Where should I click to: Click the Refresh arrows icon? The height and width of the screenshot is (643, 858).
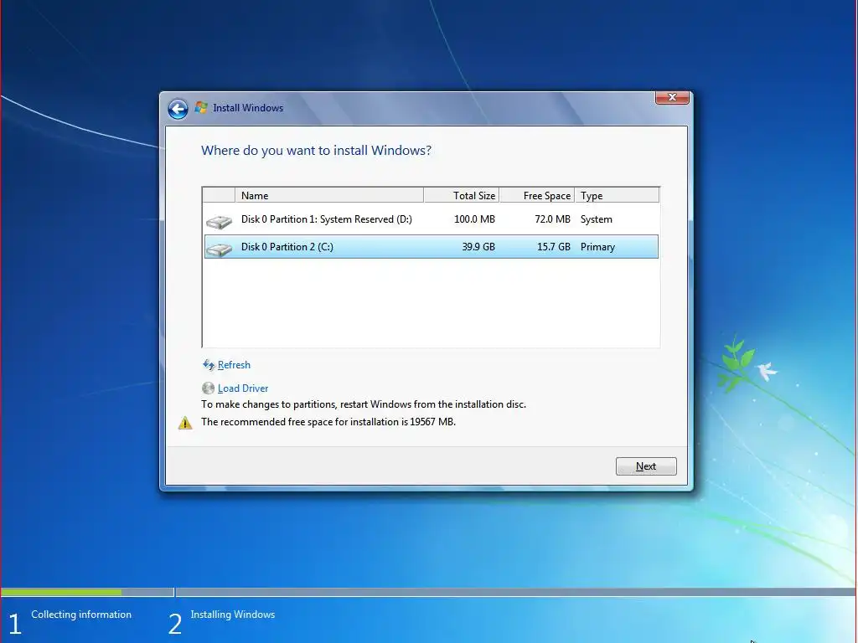pos(209,365)
